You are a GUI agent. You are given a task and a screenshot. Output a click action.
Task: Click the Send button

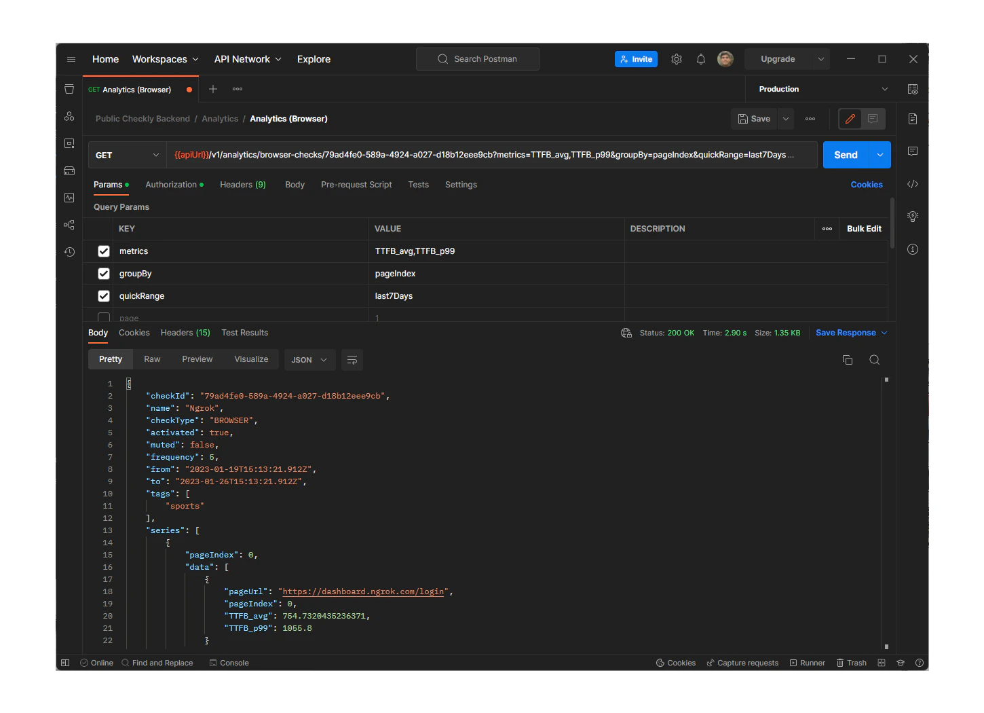tap(846, 155)
